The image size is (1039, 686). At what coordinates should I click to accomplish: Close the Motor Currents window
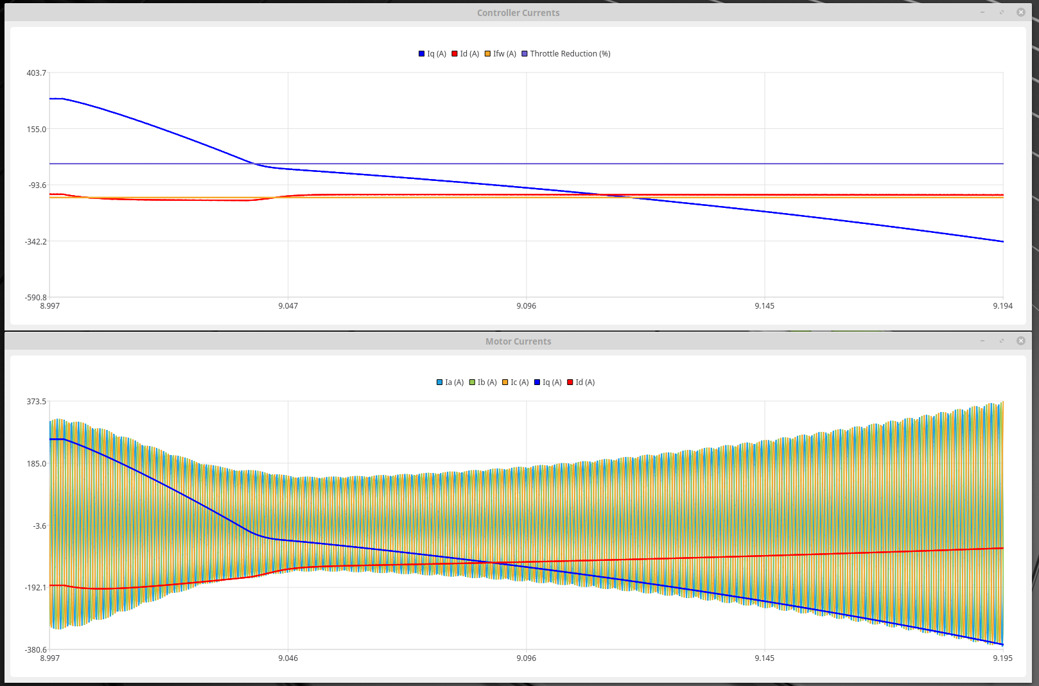tap(1021, 341)
